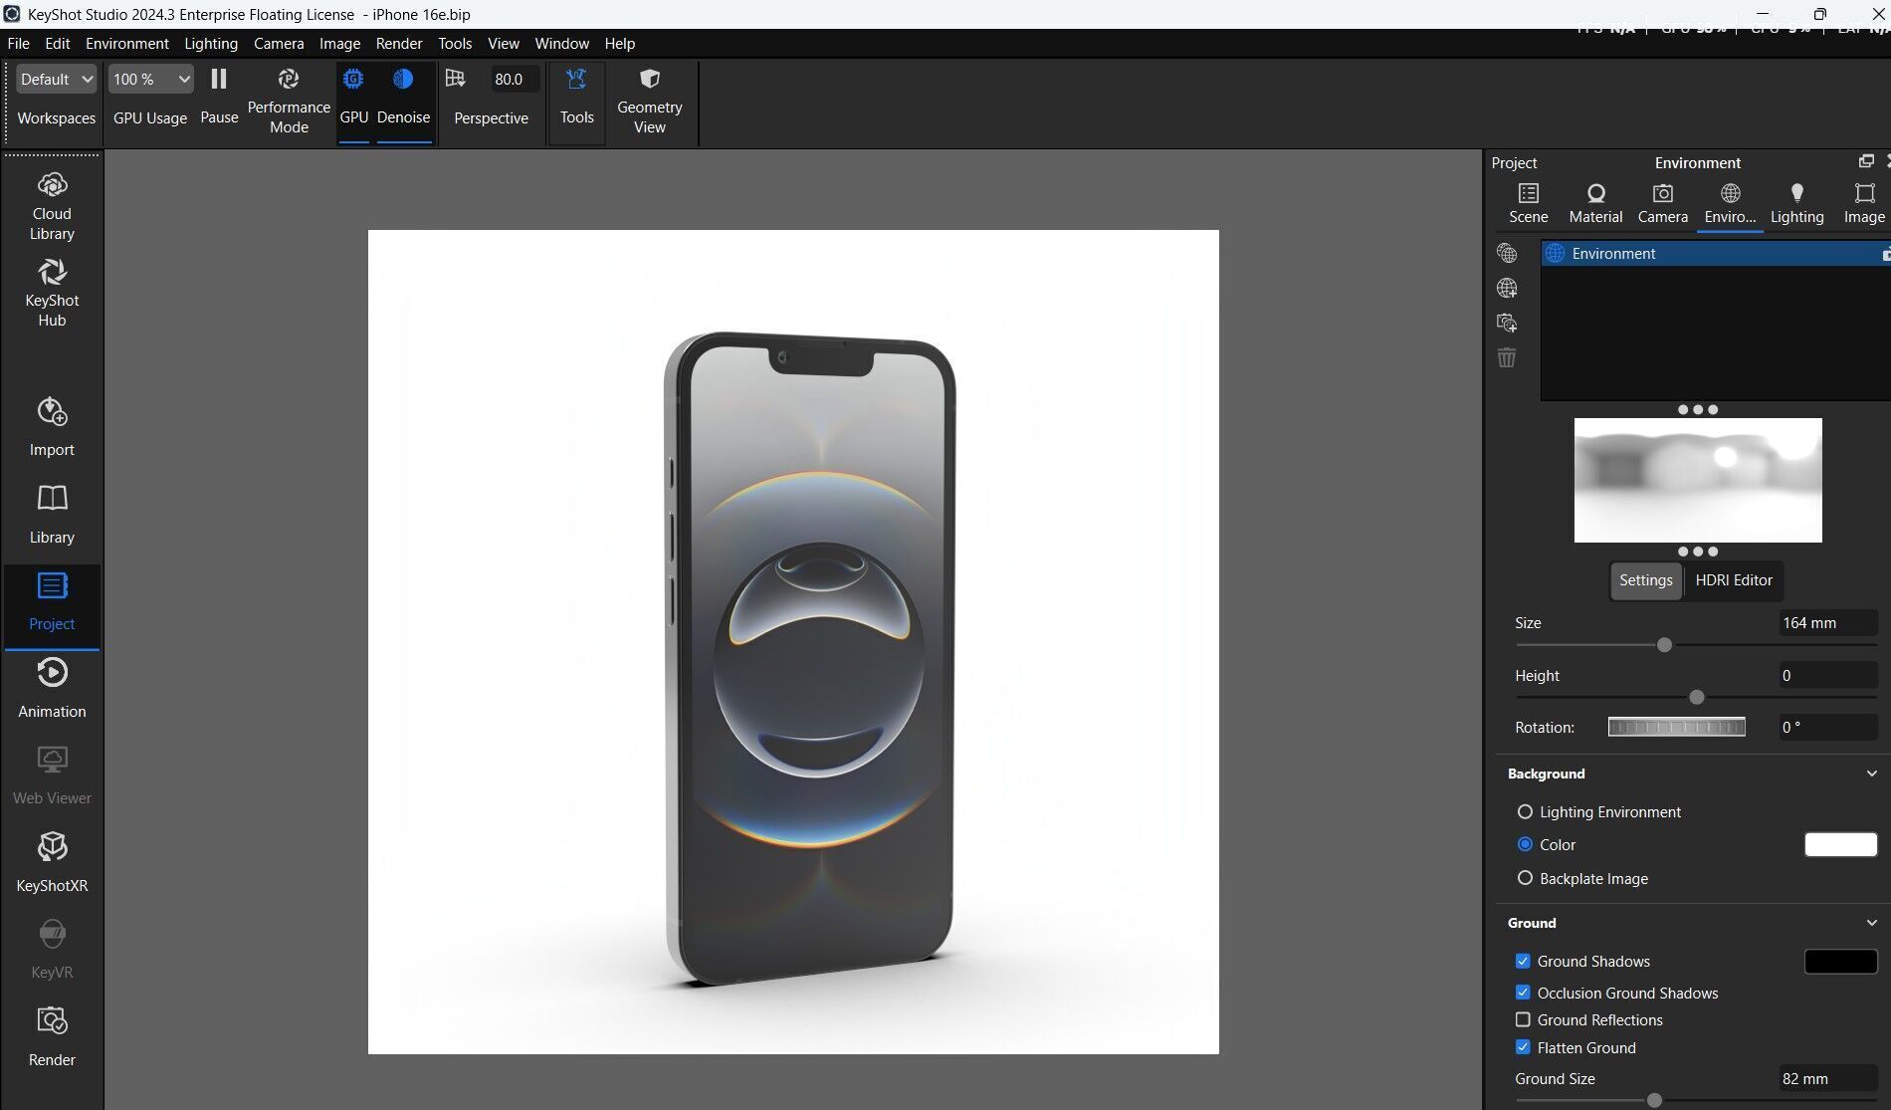Click the delete environment trash icon
This screenshot has height=1110, width=1891.
point(1507,357)
